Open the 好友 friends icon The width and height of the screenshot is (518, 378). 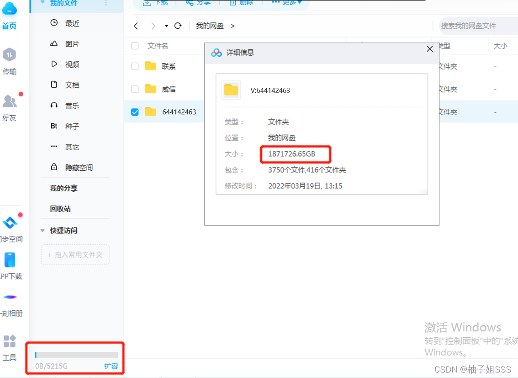click(10, 101)
